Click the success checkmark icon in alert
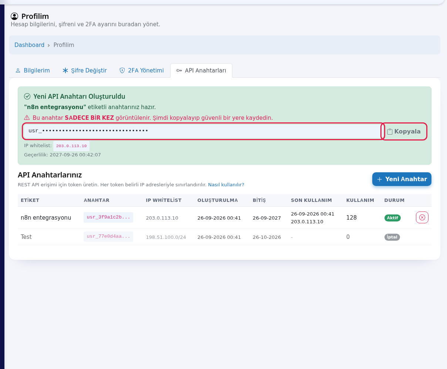This screenshot has height=369, width=447. pyautogui.click(x=27, y=97)
